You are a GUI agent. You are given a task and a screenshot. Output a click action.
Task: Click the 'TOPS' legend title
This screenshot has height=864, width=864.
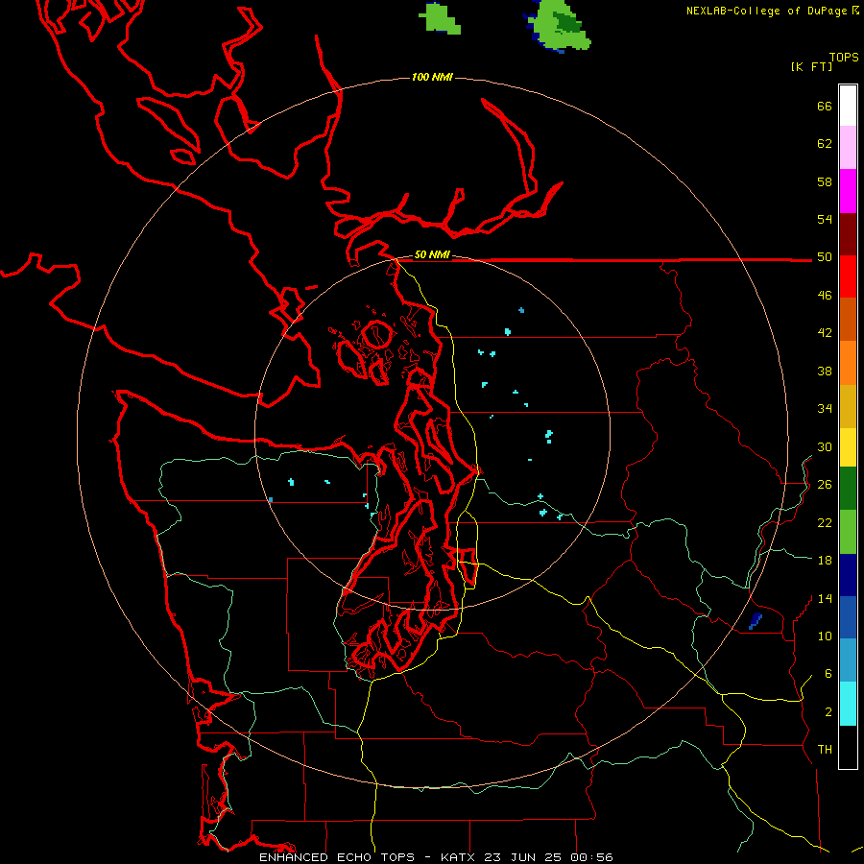844,57
